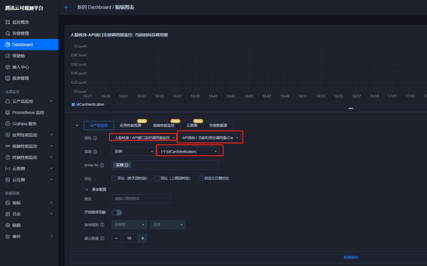
Task: Click the 链路 trace icon
Action: [8, 225]
